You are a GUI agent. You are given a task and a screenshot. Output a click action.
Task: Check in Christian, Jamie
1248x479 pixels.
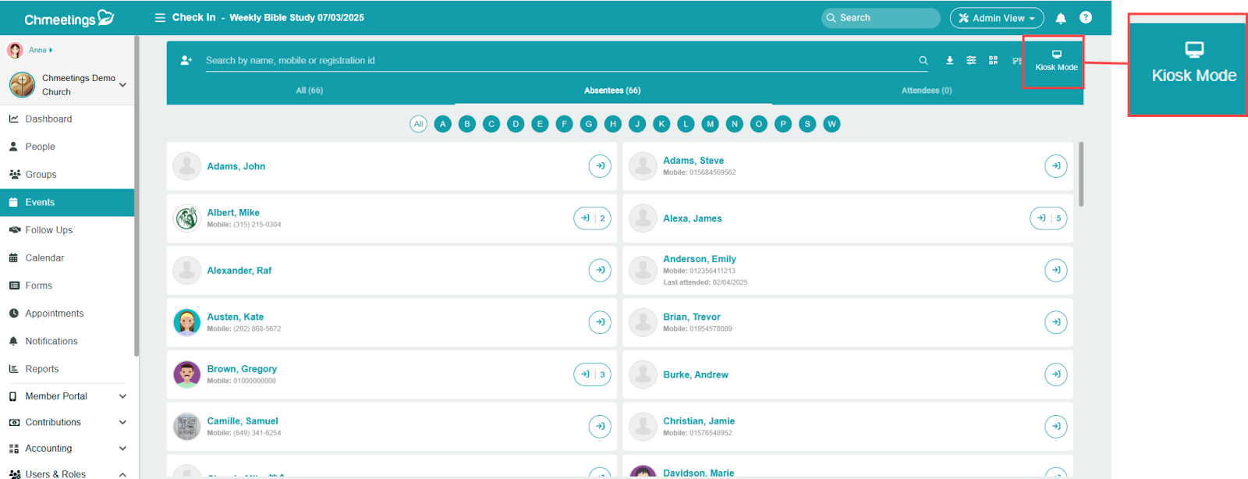coord(1056,426)
